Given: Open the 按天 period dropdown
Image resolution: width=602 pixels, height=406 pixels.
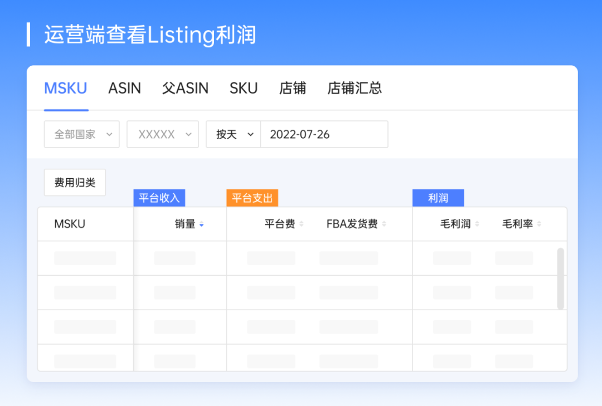Looking at the screenshot, I should click(x=234, y=134).
